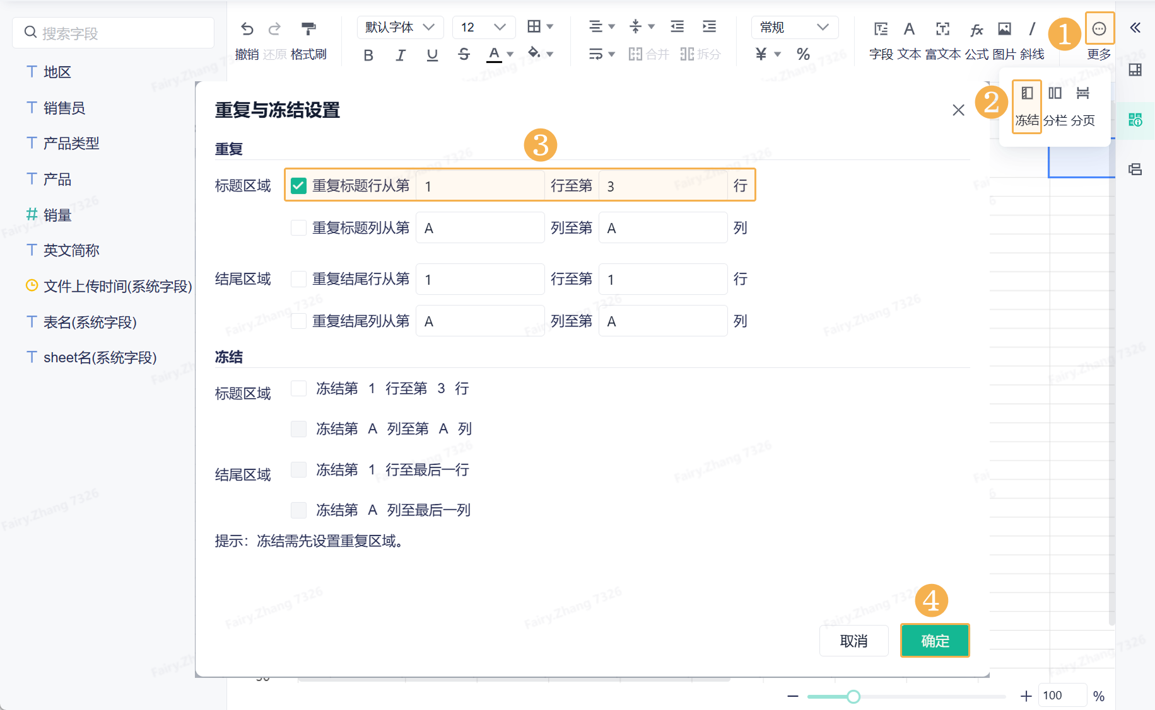Click the decrease indent icon

coord(677,26)
